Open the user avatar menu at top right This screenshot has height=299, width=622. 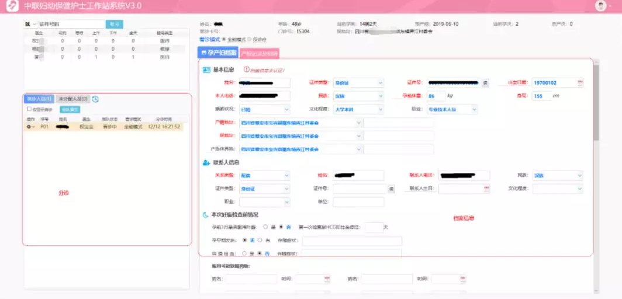click(602, 6)
